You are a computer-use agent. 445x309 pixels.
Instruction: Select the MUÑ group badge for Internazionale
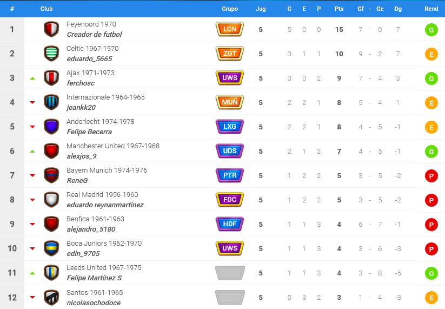click(230, 102)
